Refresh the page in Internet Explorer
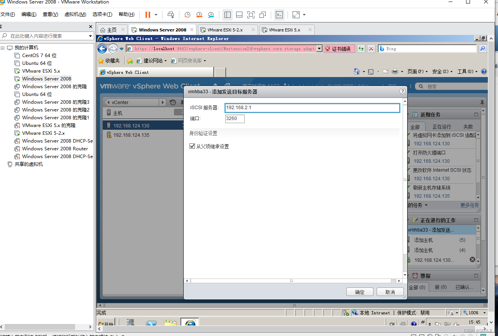498x336 pixels. pos(361,49)
